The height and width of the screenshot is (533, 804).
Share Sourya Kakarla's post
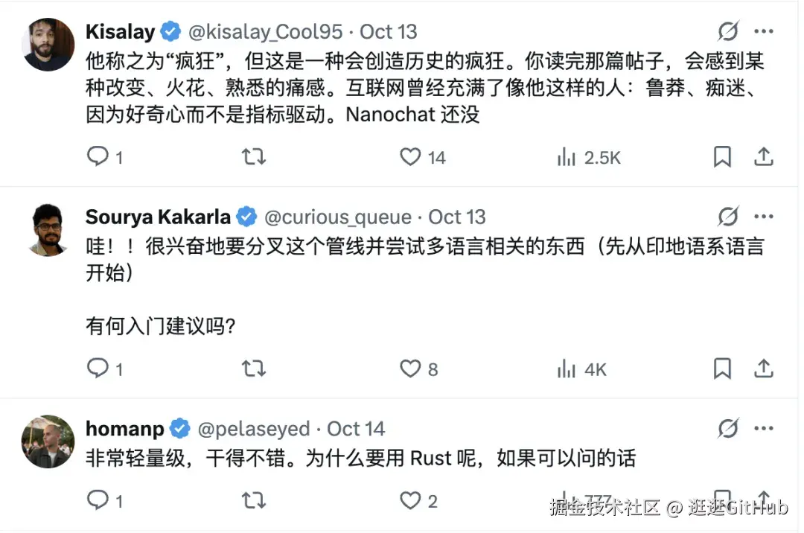tap(764, 368)
